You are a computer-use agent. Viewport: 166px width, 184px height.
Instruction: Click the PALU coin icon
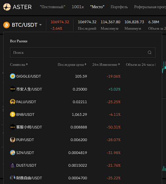pyautogui.click(x=13, y=102)
